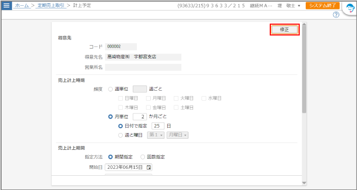Click the 得意先名 field
The image size is (357, 190).
click(143, 57)
